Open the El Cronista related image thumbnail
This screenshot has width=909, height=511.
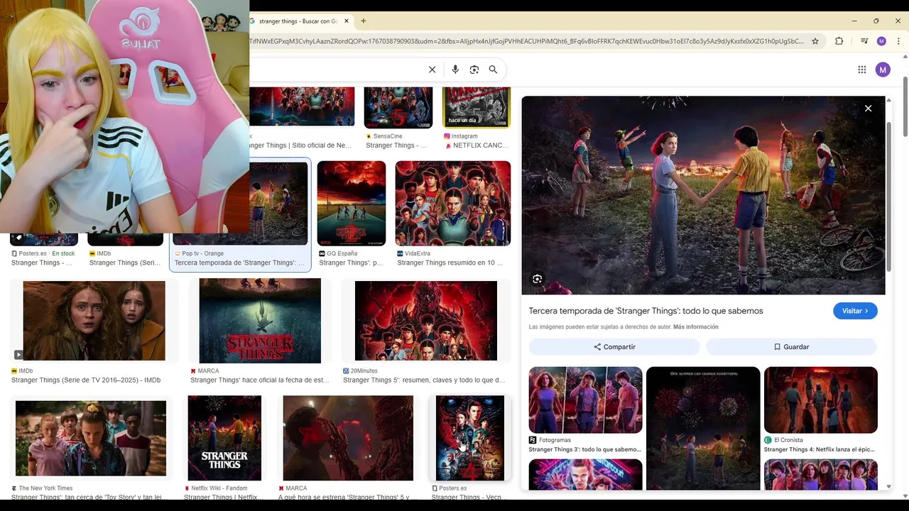click(x=820, y=400)
